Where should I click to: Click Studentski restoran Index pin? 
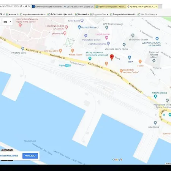click(x=121, y=71)
